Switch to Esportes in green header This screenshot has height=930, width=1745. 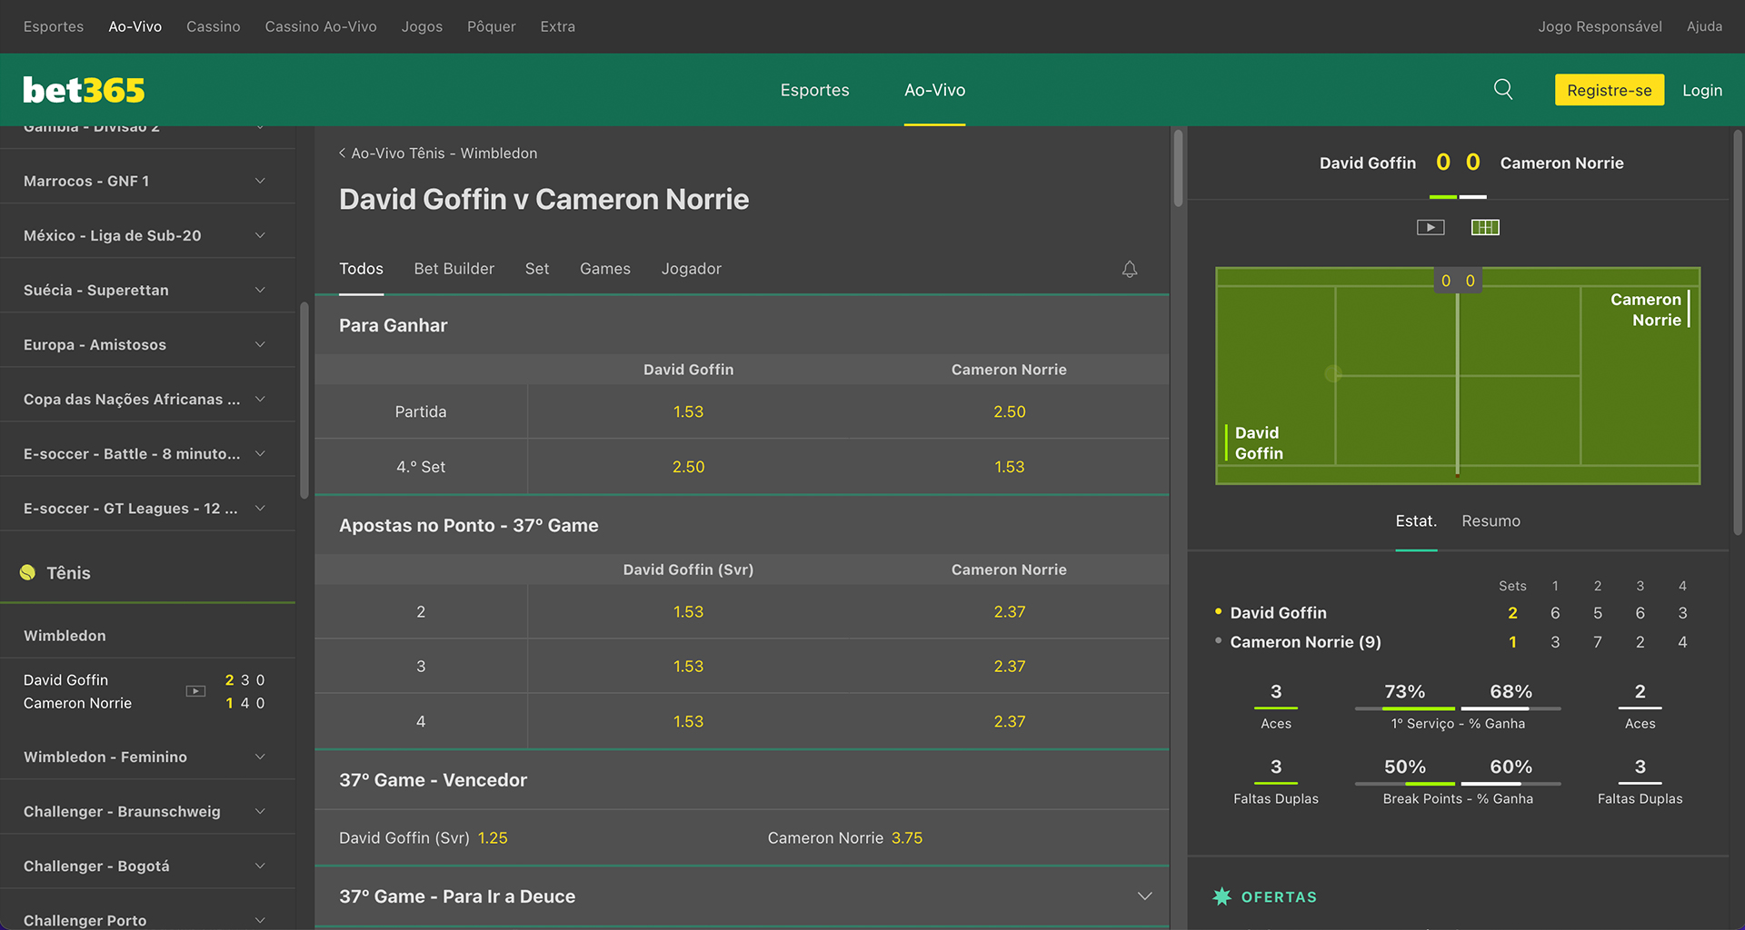click(x=814, y=90)
